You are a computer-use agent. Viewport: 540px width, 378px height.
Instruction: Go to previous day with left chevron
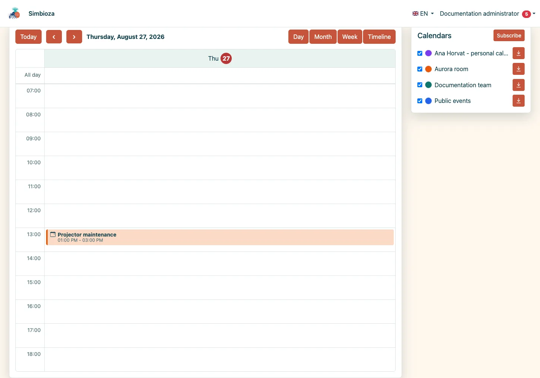(54, 37)
